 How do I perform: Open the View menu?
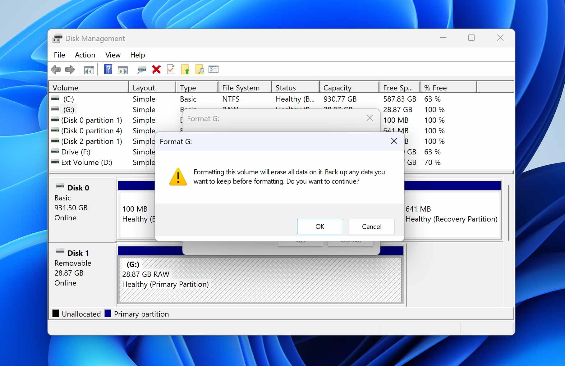pos(113,55)
